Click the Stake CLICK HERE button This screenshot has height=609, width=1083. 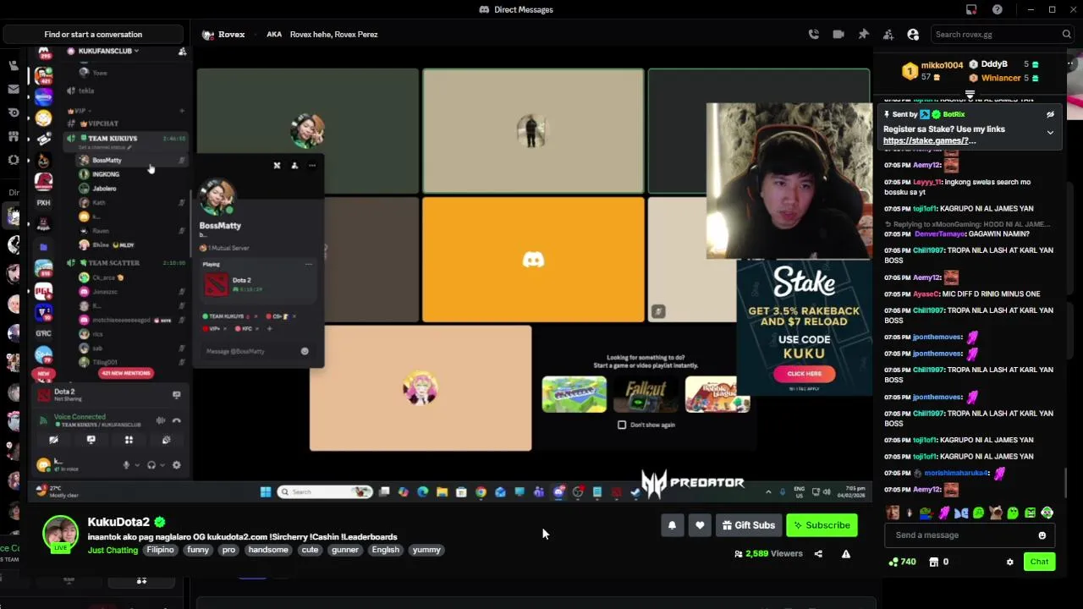click(804, 373)
